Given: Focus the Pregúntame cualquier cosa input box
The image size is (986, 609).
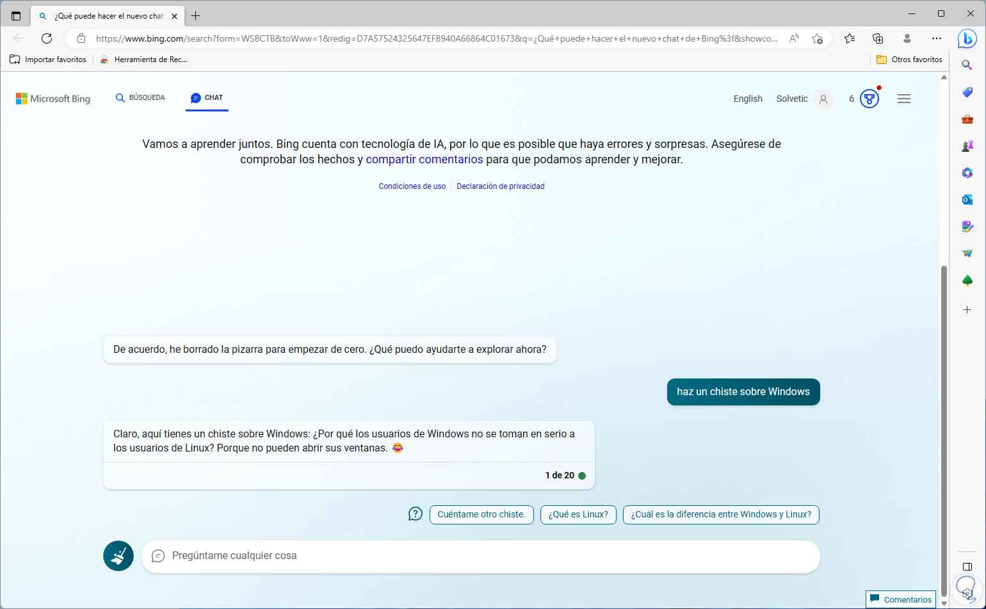Looking at the screenshot, I should coord(481,556).
